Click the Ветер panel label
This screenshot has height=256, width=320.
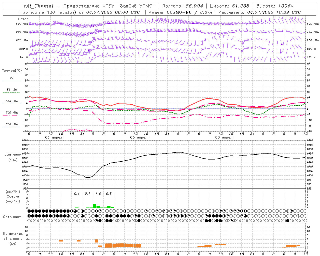pos(23,19)
